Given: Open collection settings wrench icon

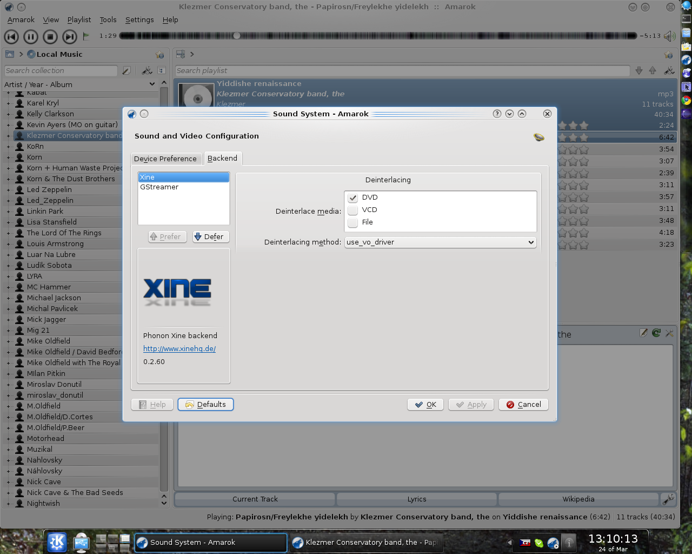Looking at the screenshot, I should coord(147,70).
